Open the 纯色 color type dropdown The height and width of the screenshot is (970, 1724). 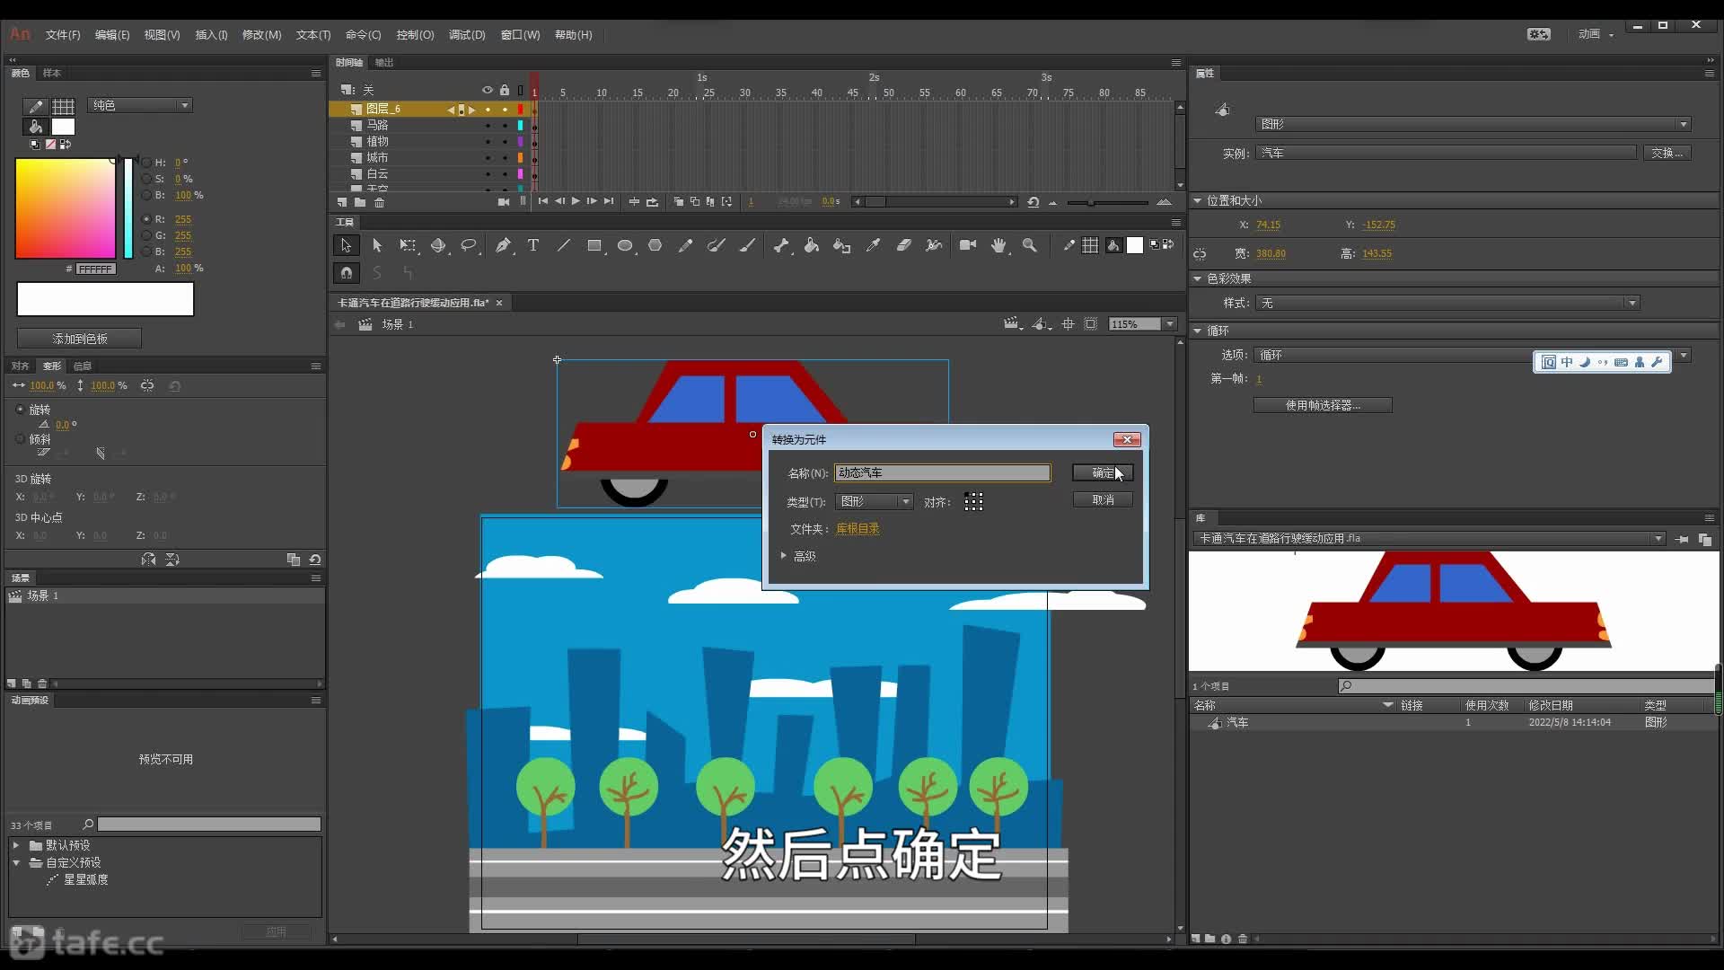[140, 105]
